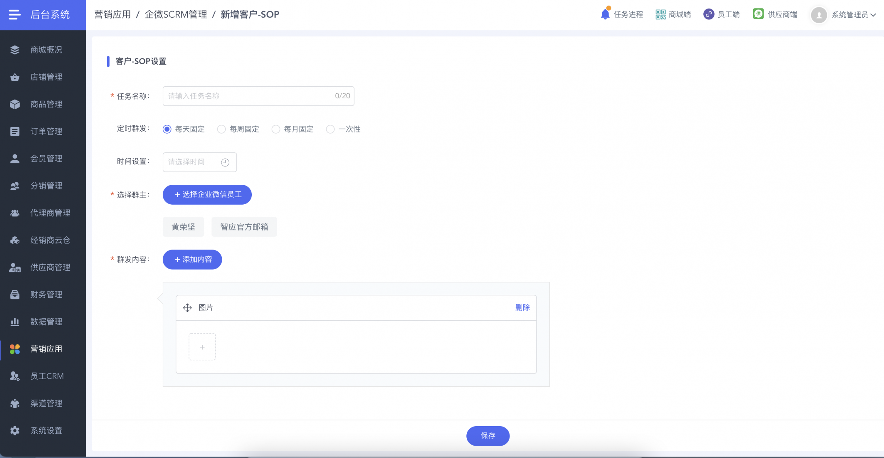Click the 企微SCRM管理 breadcrumb

176,14
